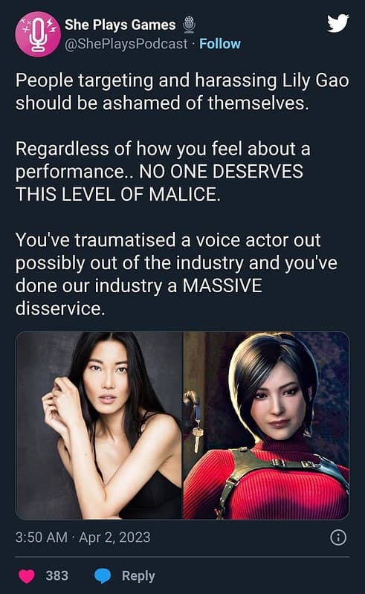Select the Reply text label

[138, 576]
